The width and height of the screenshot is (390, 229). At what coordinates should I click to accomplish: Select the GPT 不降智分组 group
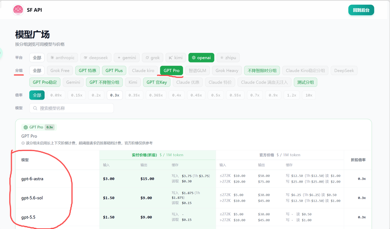[104, 82]
